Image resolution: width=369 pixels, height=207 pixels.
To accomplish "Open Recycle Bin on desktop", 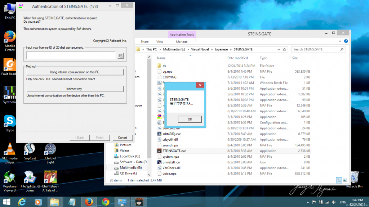I will tap(355, 180).
